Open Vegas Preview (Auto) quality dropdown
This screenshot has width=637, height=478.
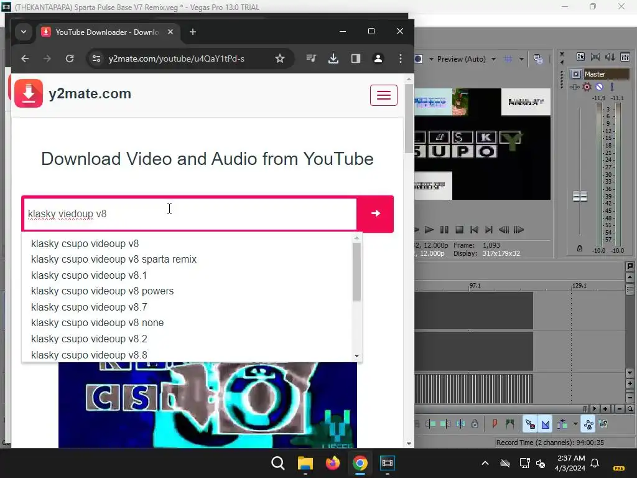pyautogui.click(x=493, y=59)
